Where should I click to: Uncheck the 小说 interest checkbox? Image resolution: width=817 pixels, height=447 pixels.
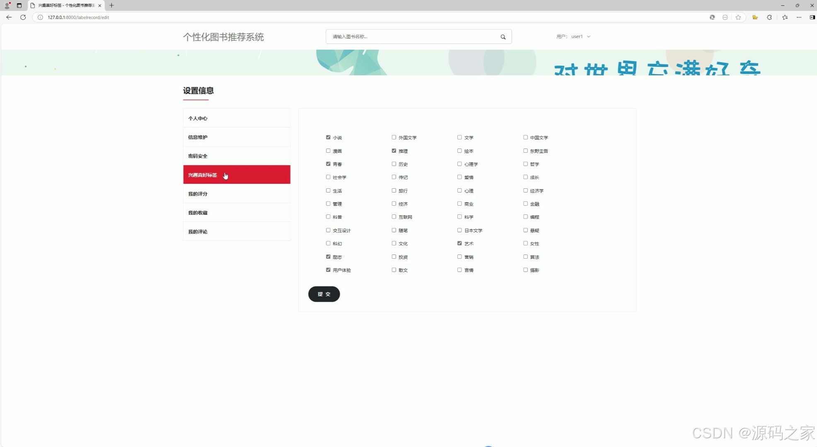point(328,137)
